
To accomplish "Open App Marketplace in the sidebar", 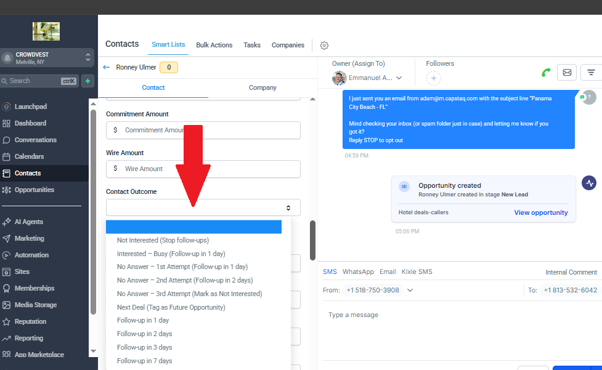I will pos(39,355).
